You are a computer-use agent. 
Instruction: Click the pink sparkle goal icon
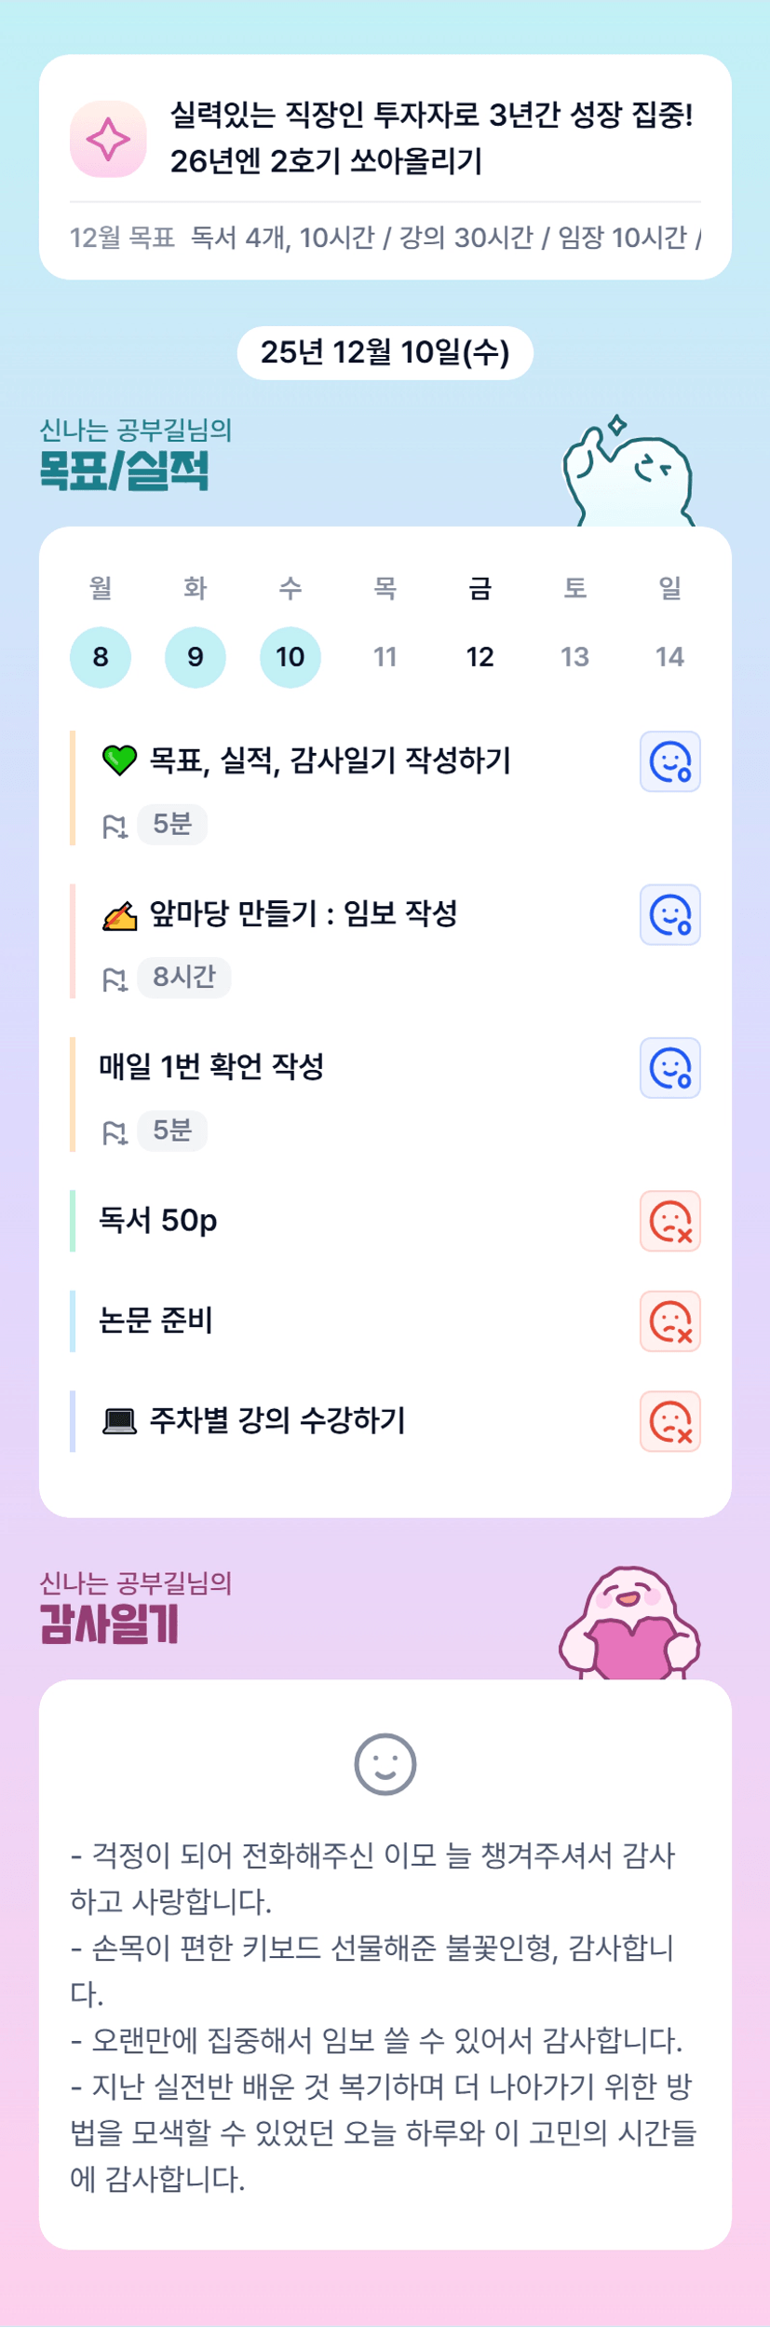108,140
